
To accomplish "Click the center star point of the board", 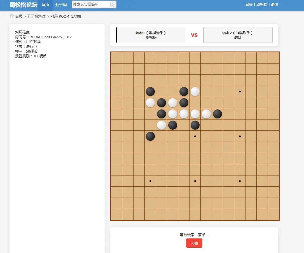I will coord(195,136).
